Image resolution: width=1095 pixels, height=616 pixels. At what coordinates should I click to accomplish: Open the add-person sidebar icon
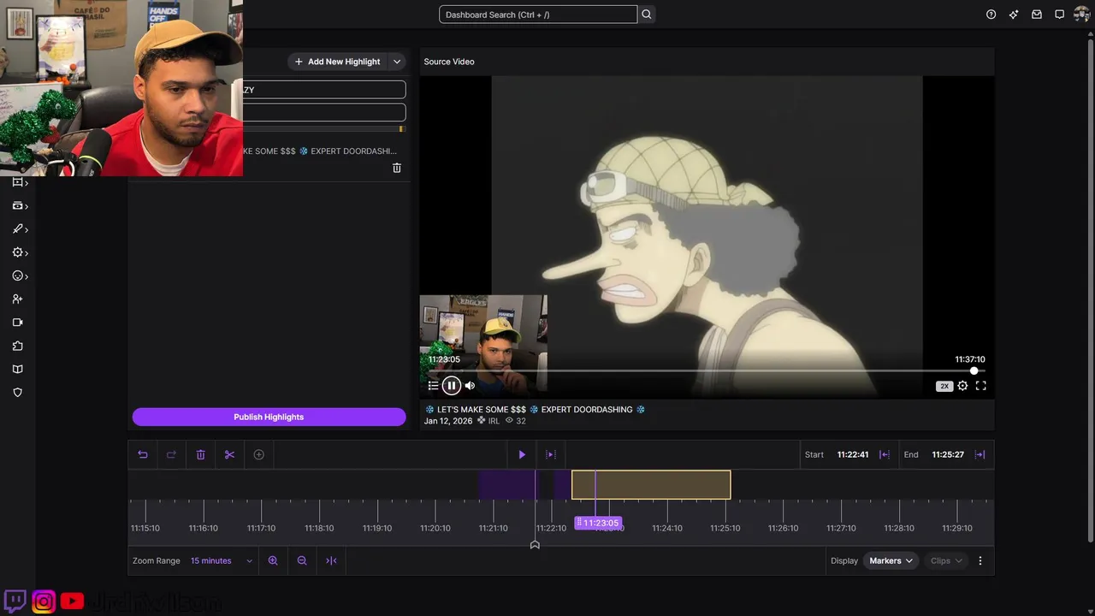pyautogui.click(x=17, y=299)
